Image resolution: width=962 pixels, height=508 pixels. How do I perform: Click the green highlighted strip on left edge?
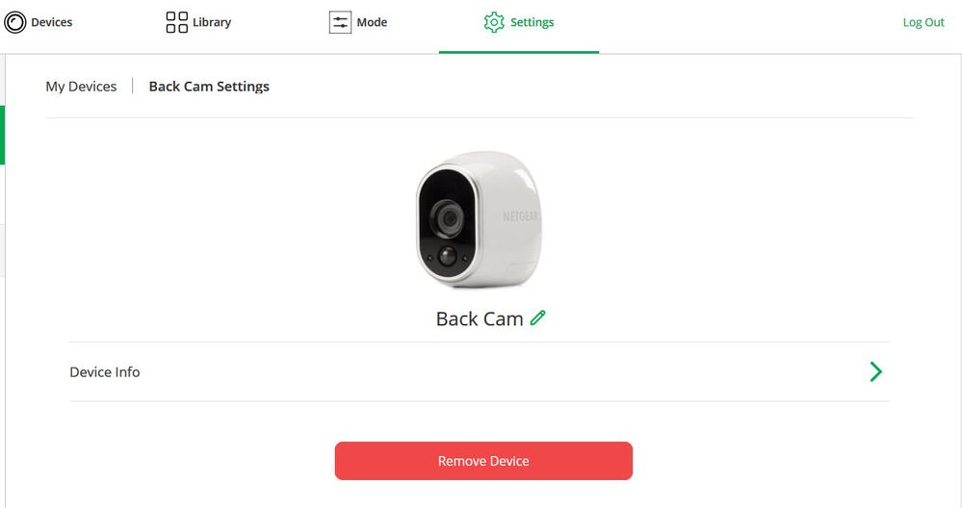pyautogui.click(x=3, y=135)
